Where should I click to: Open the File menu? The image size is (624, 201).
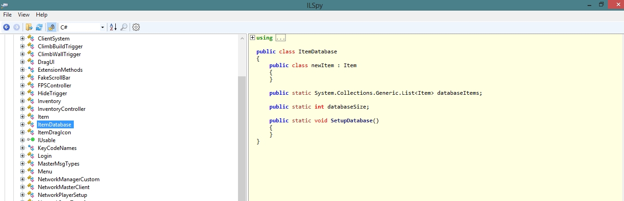point(7,15)
